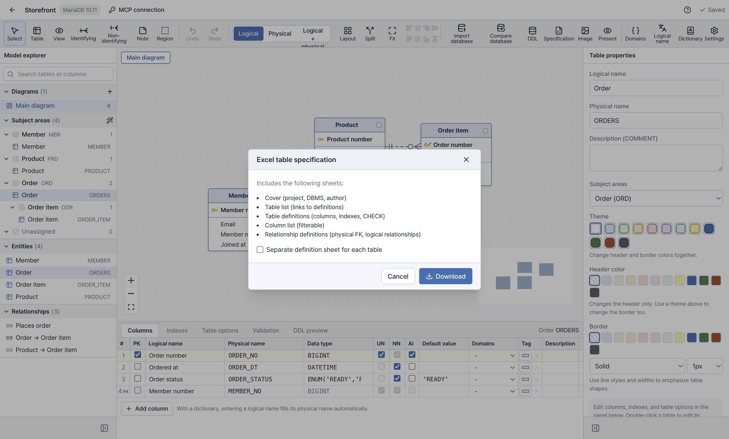This screenshot has width=729, height=439.
Task: Toggle PK checkbox for Order number row
Action: [x=138, y=355]
